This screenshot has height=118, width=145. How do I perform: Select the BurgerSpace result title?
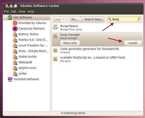point(69,26)
